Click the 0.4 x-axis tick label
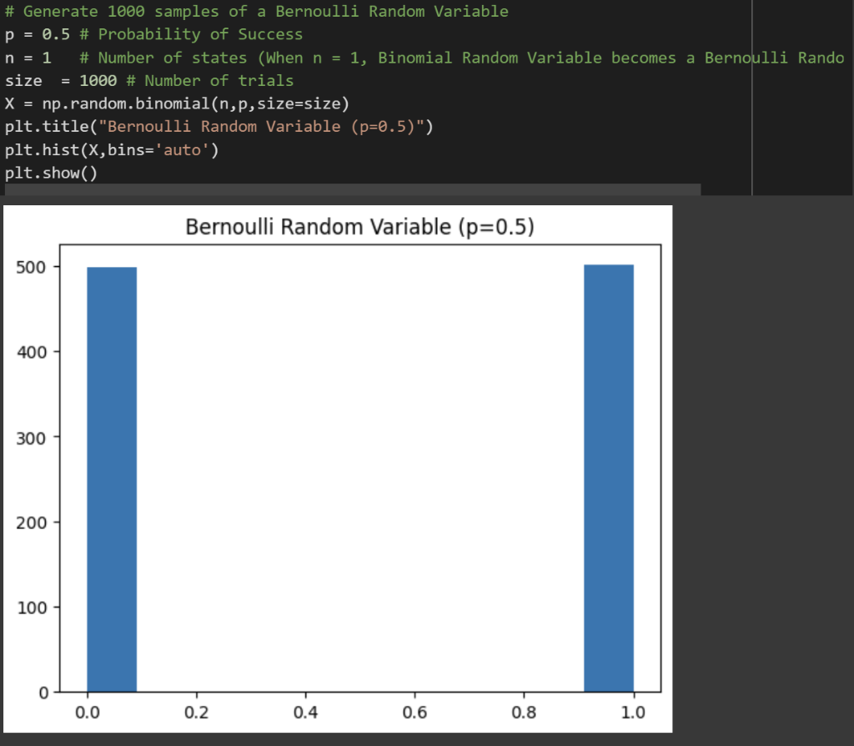The height and width of the screenshot is (746, 854). (x=306, y=713)
